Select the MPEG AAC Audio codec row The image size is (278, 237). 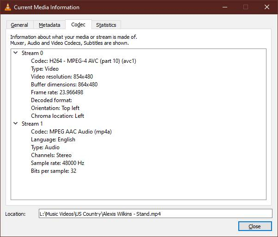pos(71,132)
